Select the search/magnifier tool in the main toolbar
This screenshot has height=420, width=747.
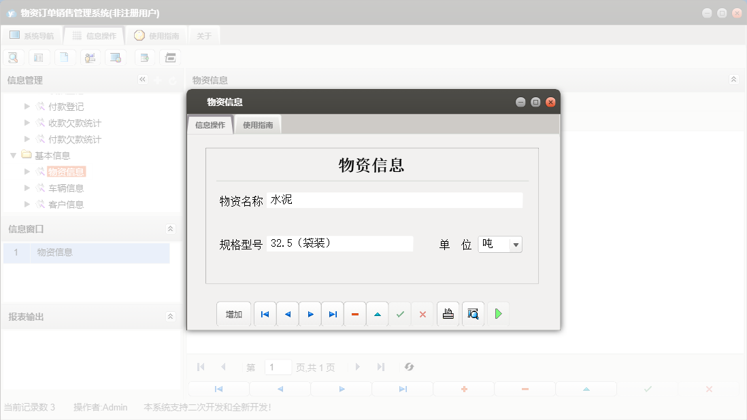[13, 57]
